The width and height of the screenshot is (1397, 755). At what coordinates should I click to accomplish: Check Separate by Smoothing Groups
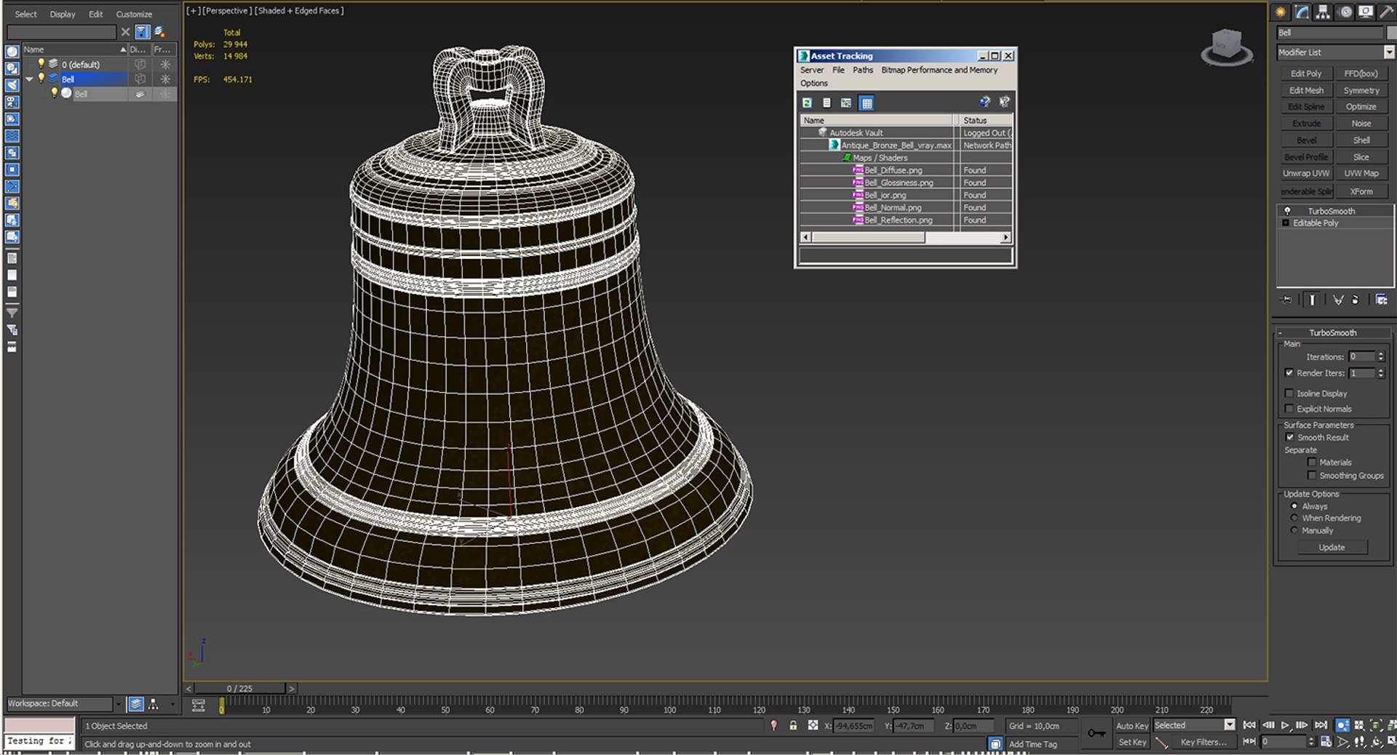[x=1312, y=476]
